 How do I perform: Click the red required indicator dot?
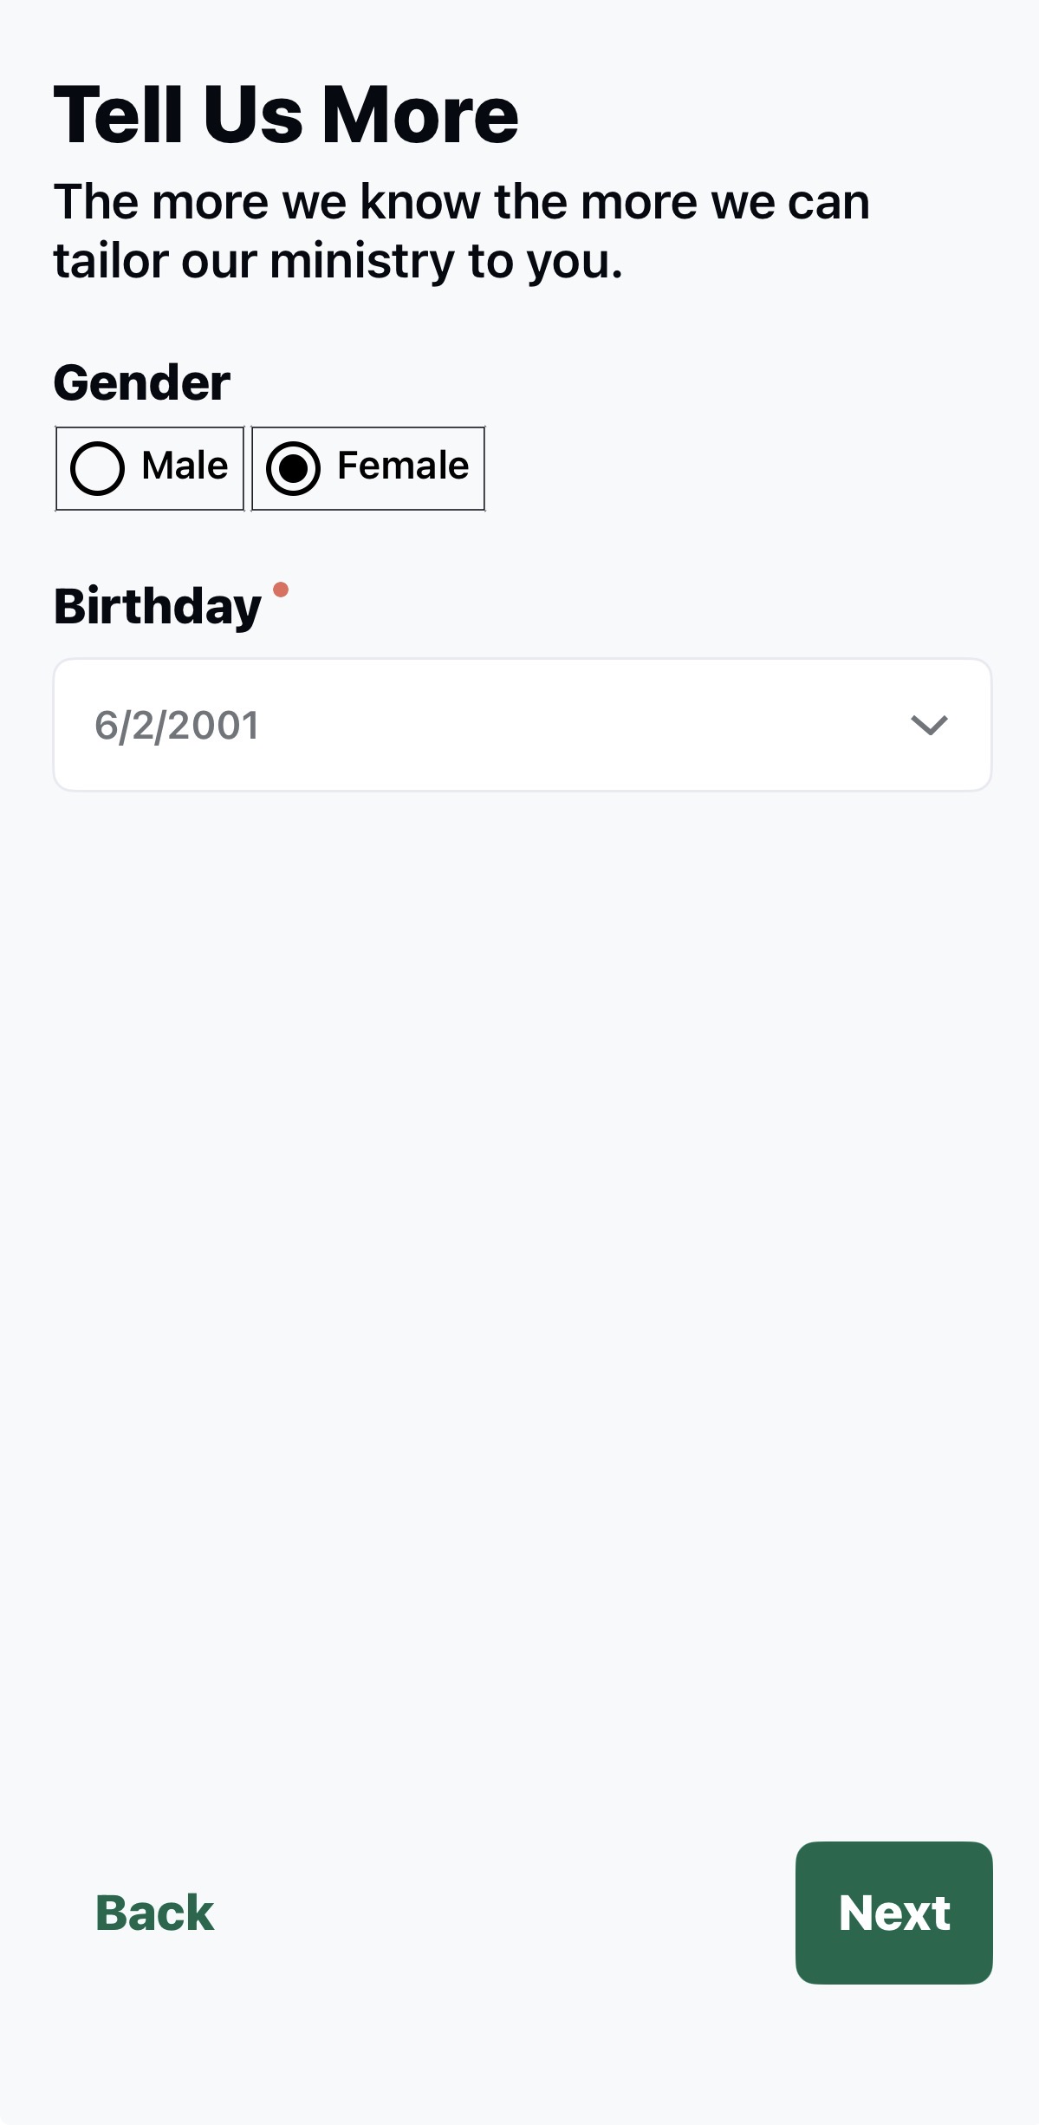tap(281, 590)
